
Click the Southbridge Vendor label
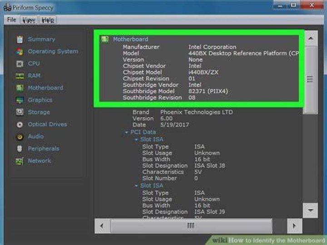[151, 85]
